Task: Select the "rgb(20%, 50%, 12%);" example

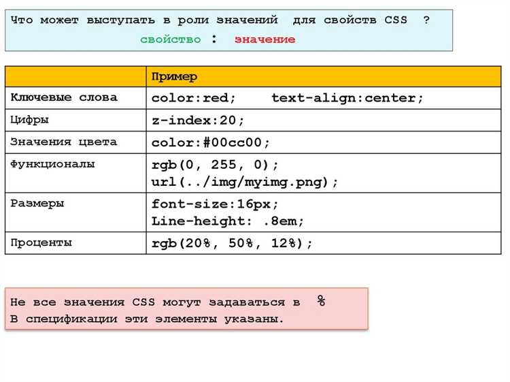Action: (232, 243)
